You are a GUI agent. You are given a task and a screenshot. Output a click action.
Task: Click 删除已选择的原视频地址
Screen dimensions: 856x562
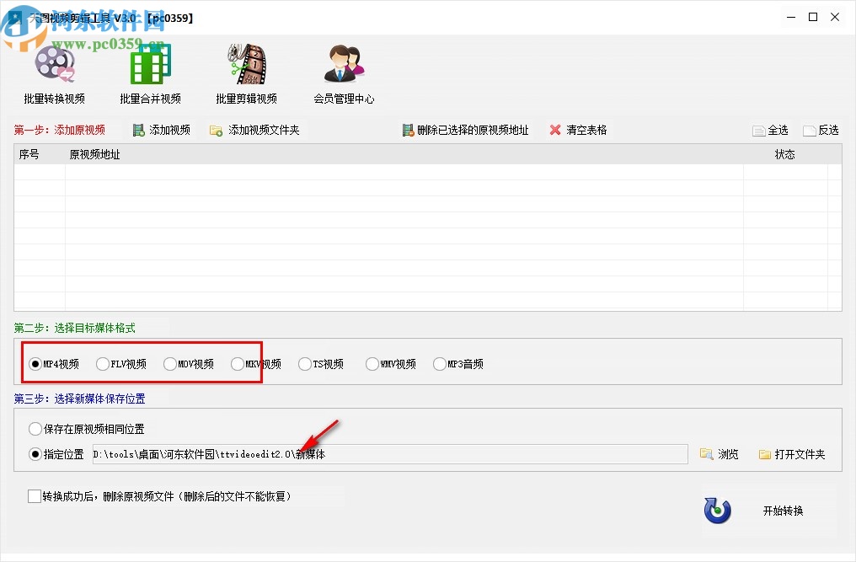466,130
